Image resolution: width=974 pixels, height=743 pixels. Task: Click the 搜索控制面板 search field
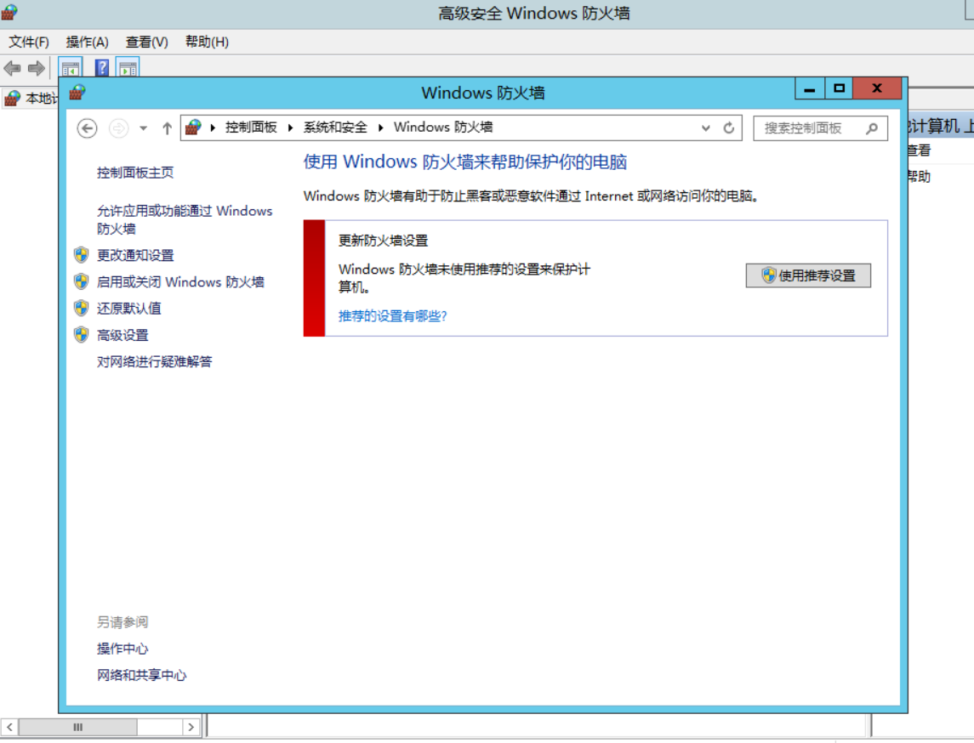820,128
